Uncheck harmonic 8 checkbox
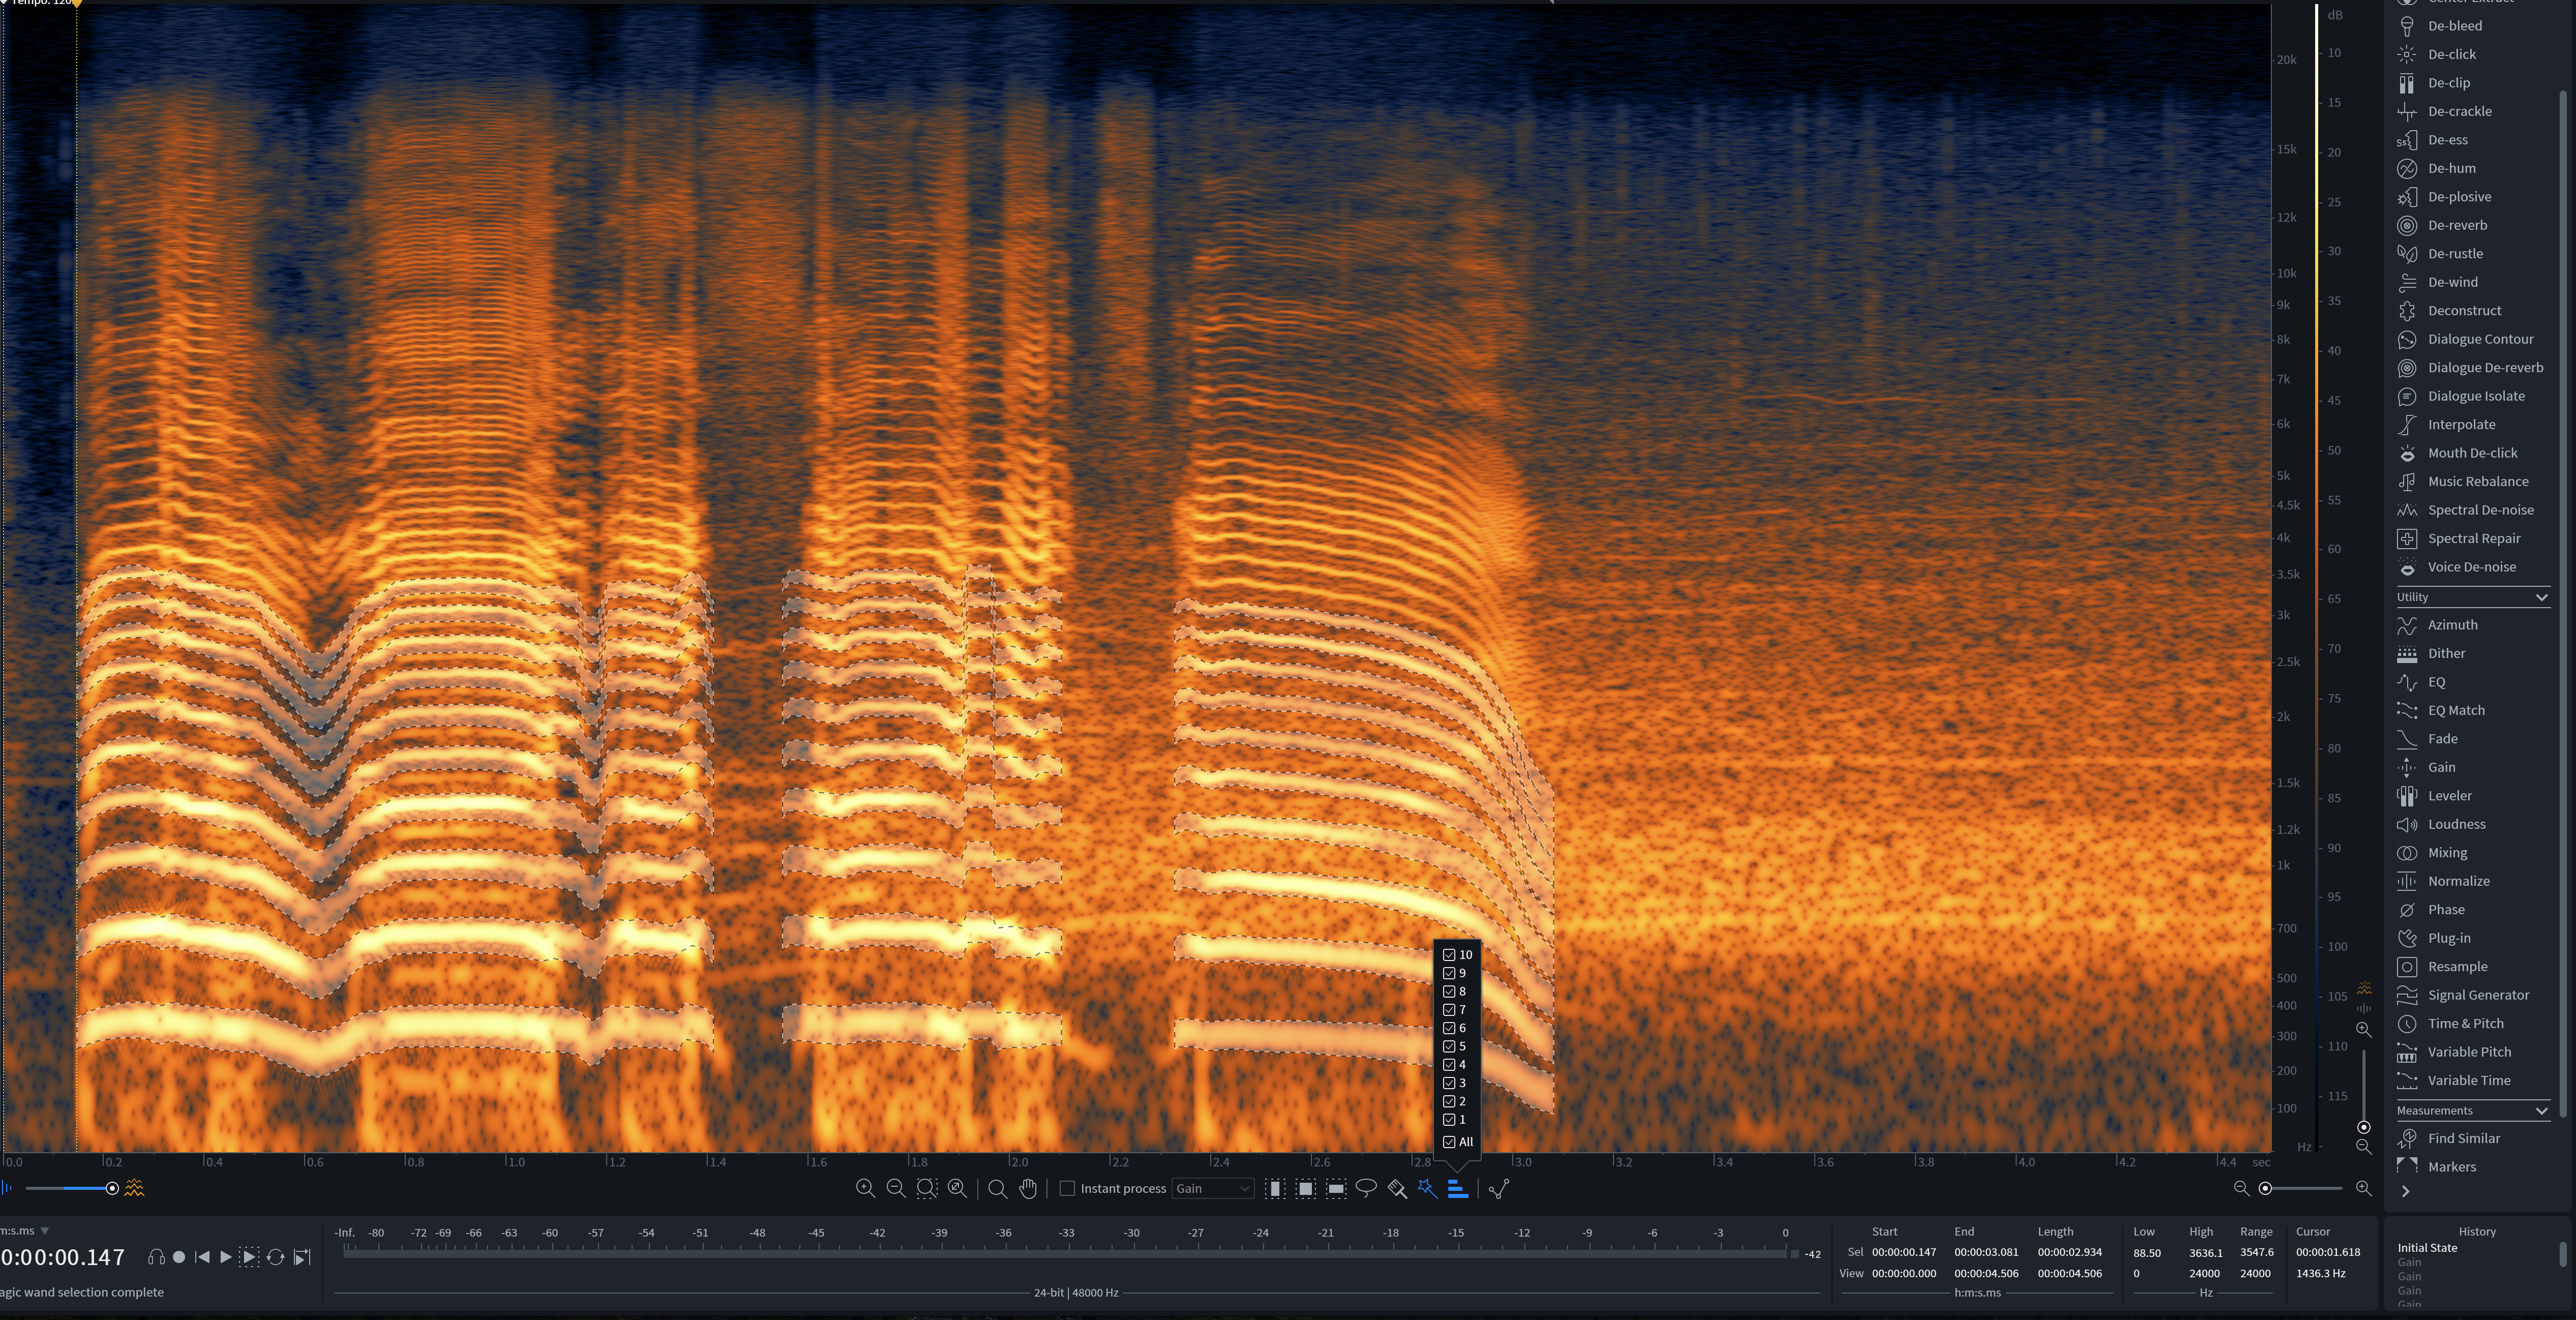 tap(1449, 991)
